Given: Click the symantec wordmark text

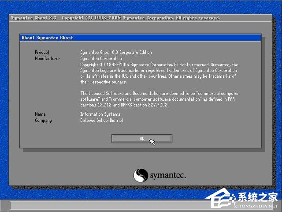Looking at the screenshot, I should 168,175.
